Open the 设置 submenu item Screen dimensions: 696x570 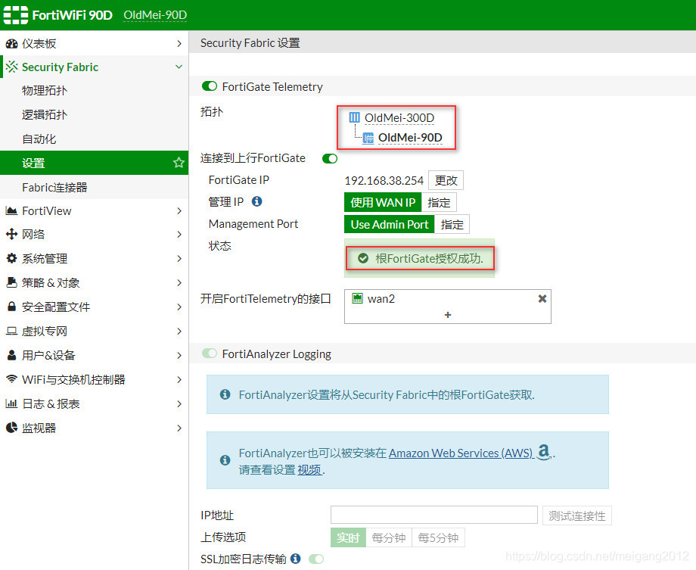tap(94, 163)
